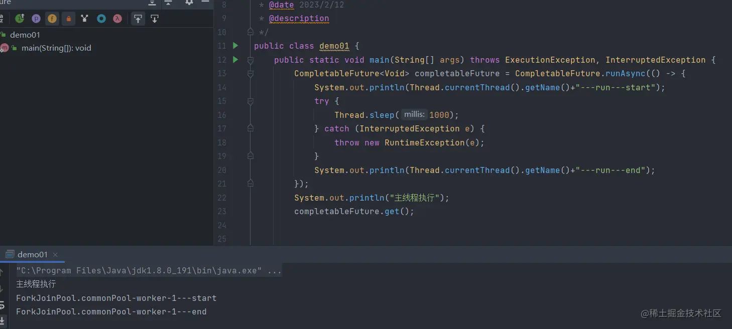
Task: Expand all Structure tree nodes
Action: pyautogui.click(x=152, y=3)
